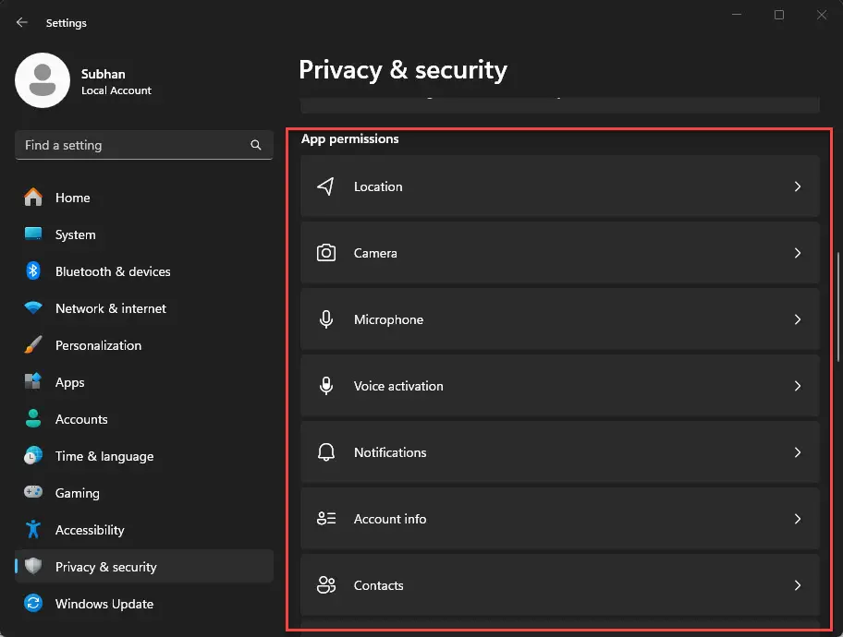Click the Microphone icon

[325, 319]
